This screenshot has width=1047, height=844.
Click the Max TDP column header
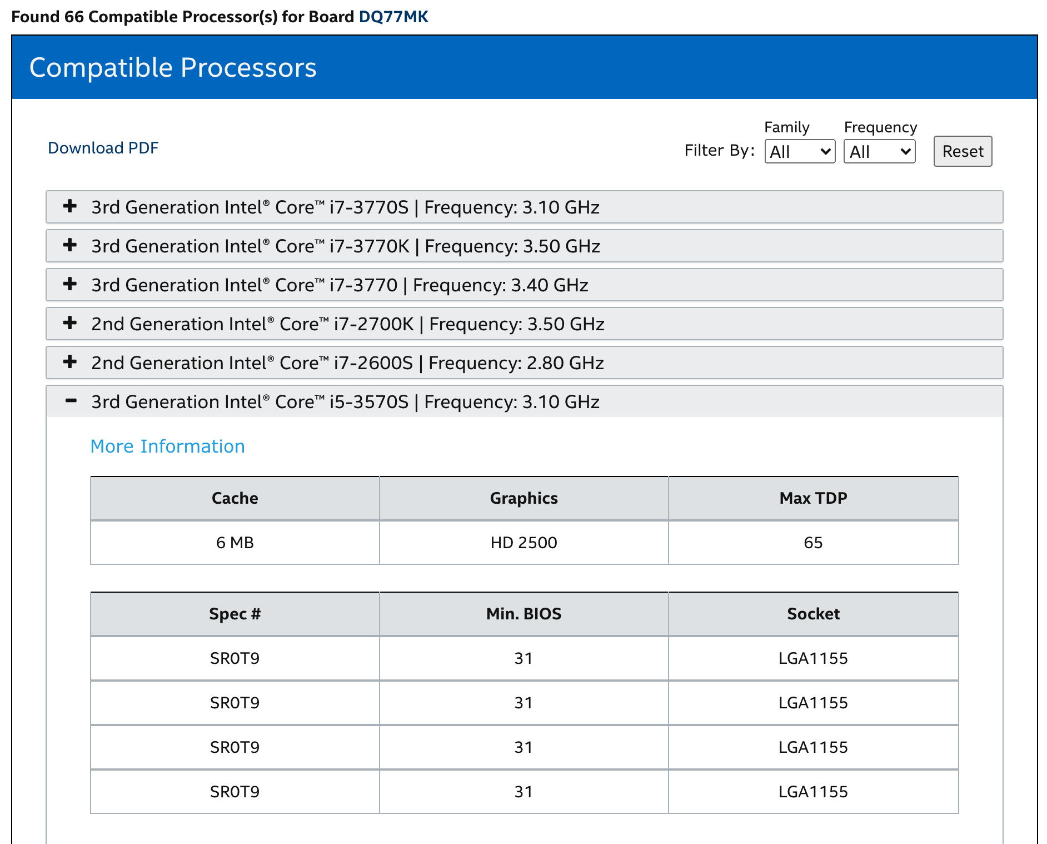(814, 498)
